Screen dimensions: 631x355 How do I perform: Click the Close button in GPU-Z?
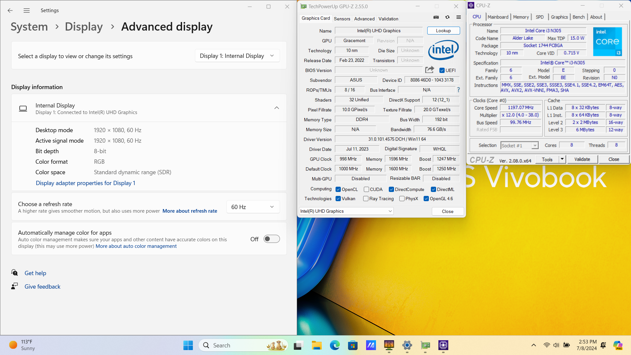click(x=448, y=211)
